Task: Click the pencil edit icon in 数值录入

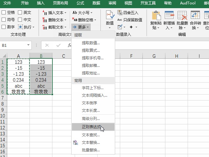Action: click(x=120, y=27)
